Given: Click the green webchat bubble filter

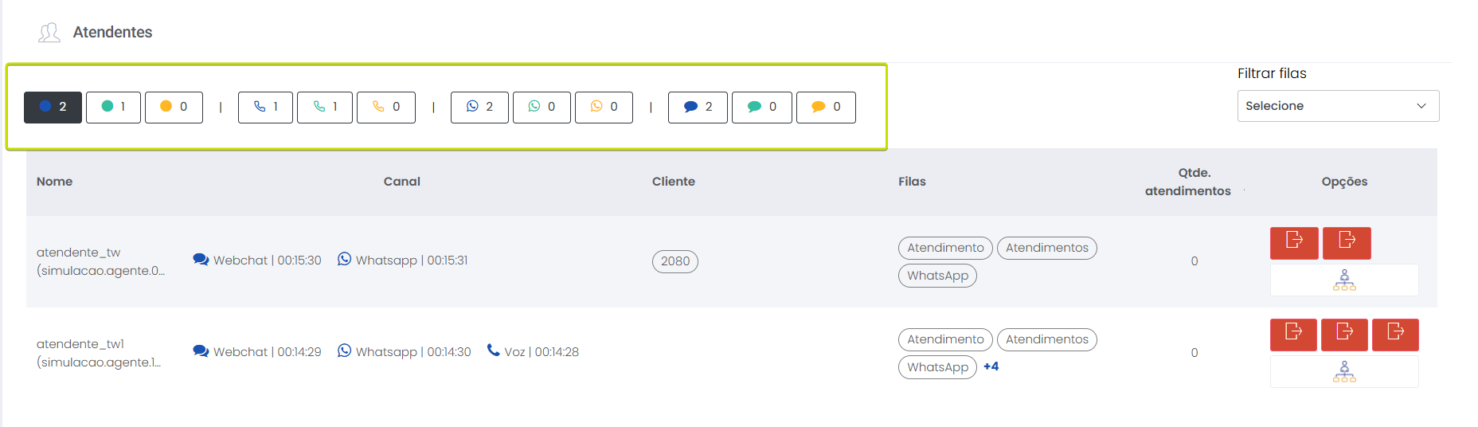Looking at the screenshot, I should (x=761, y=108).
